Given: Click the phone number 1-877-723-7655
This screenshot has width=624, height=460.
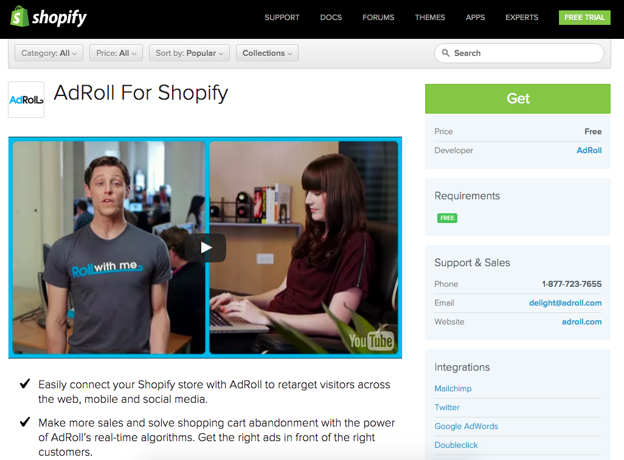Looking at the screenshot, I should [572, 284].
